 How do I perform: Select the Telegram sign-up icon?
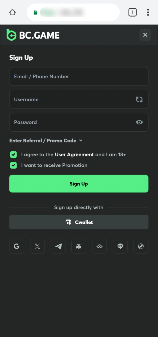pyautogui.click(x=58, y=246)
